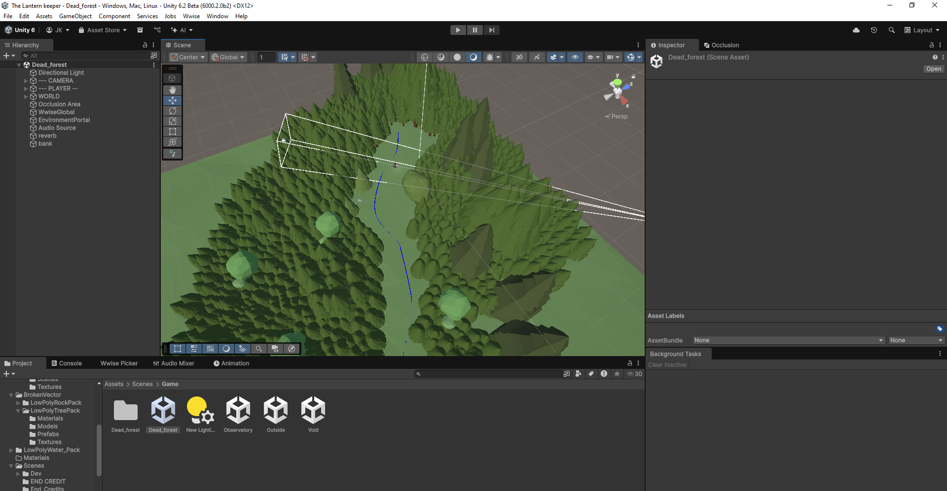Toggle the Inspector panel lock

point(931,45)
